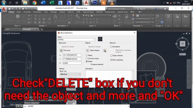Click inside the Description text area
The width and height of the screenshot is (193, 108).
tap(108, 75)
